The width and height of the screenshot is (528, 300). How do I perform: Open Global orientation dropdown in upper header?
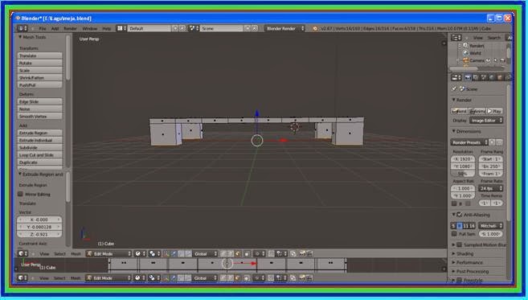coord(206,253)
